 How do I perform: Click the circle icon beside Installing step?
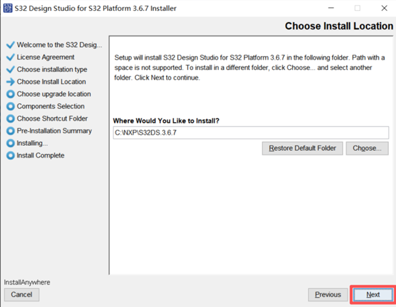click(x=10, y=143)
